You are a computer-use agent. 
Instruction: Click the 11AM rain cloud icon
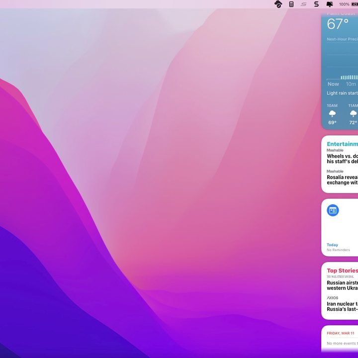pyautogui.click(x=353, y=113)
